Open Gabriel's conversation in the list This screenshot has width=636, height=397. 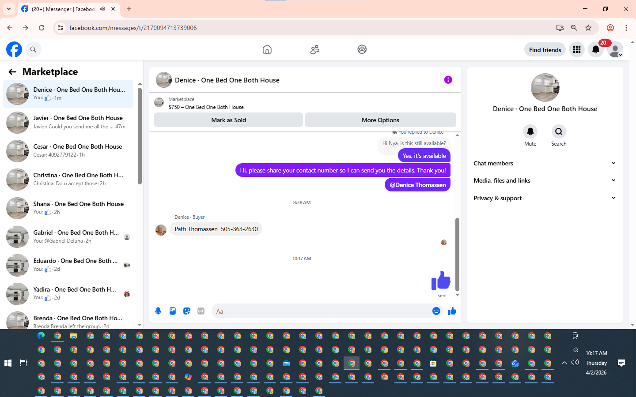pyautogui.click(x=68, y=237)
